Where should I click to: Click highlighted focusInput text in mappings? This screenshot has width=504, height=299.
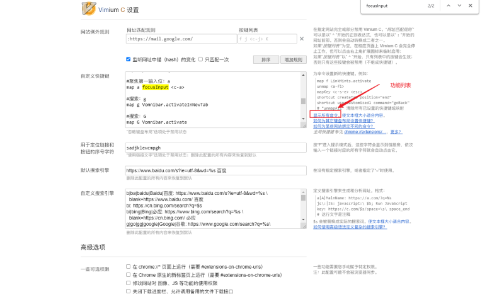tap(155, 87)
